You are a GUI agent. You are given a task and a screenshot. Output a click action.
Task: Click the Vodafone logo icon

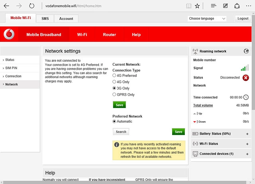pos(9,35)
